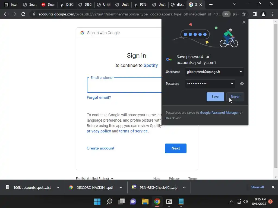Click Show all downloads
The image size is (278, 208).
click(257, 187)
